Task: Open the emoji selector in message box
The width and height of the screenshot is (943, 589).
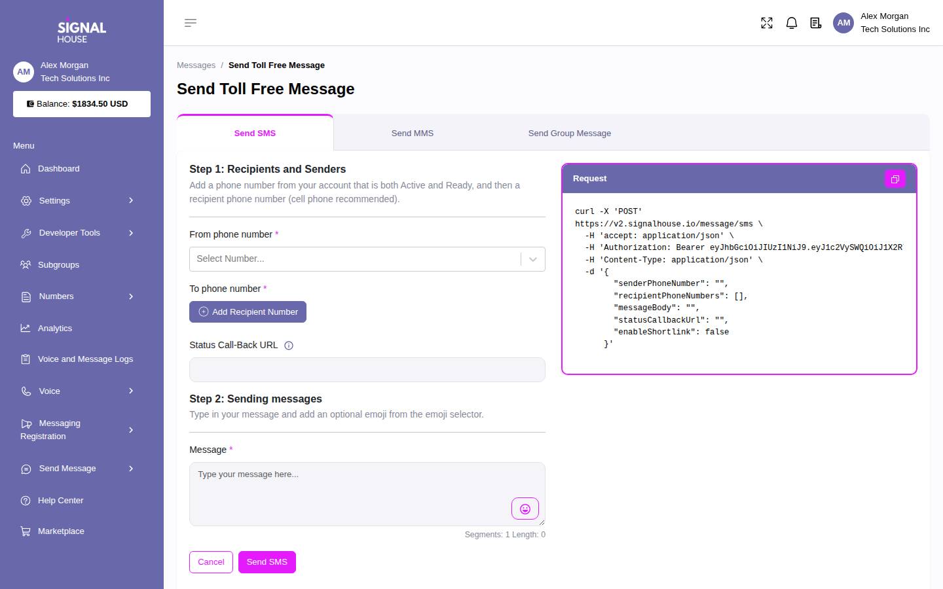Action: (x=525, y=509)
